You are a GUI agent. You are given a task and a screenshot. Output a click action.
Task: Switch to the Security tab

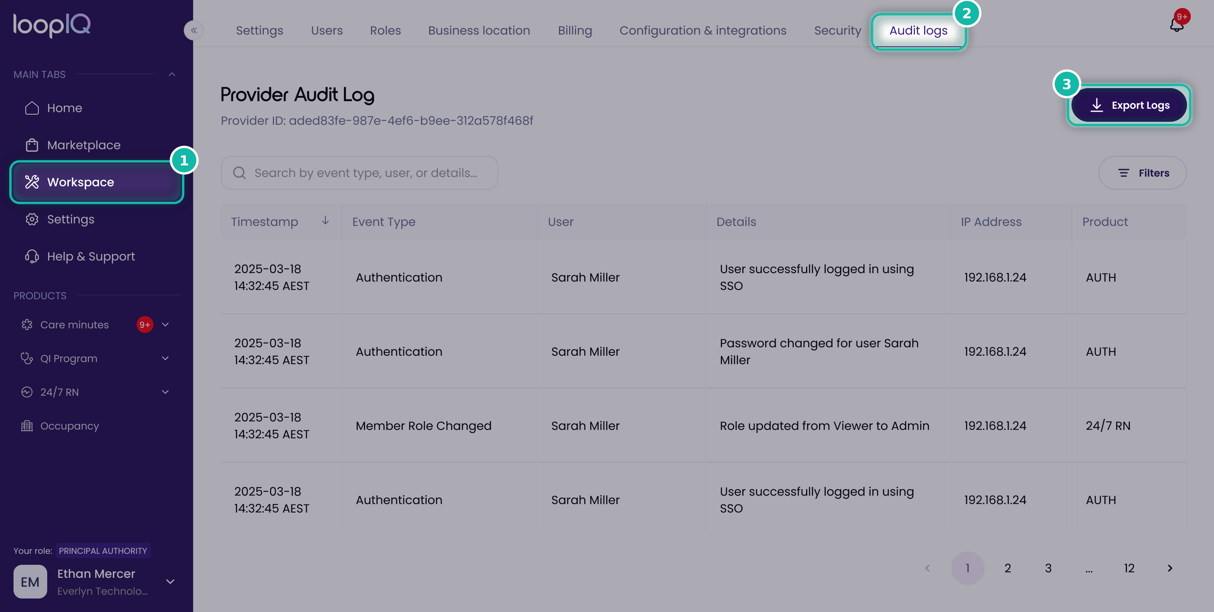[838, 31]
